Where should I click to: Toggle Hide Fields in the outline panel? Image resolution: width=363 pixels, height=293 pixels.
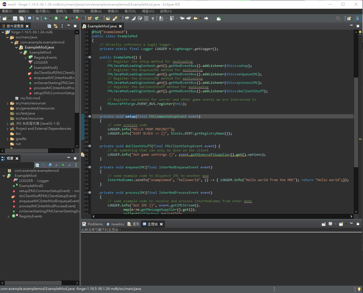click(x=50, y=165)
